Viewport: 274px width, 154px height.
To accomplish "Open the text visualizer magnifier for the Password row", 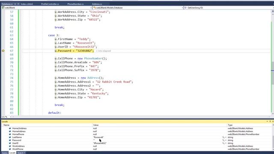I will (223, 140).
